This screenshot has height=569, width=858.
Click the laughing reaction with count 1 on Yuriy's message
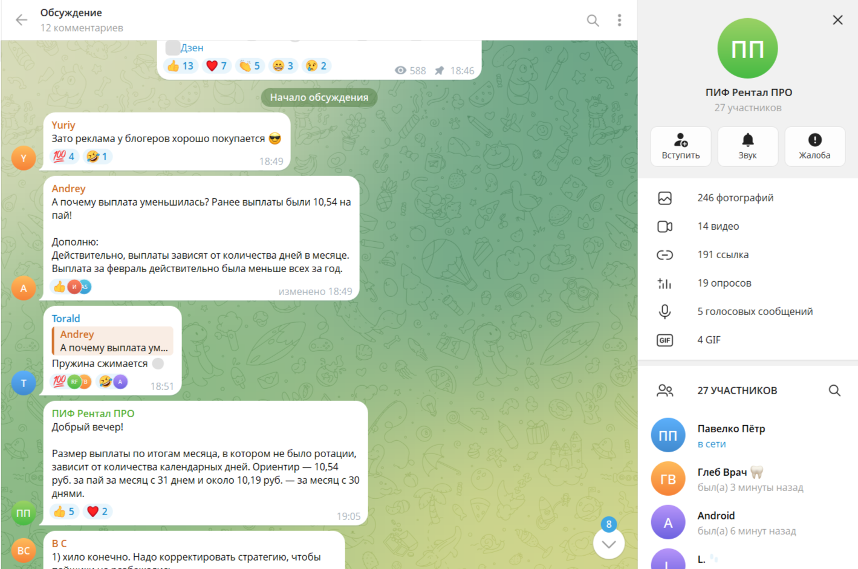[x=97, y=157]
